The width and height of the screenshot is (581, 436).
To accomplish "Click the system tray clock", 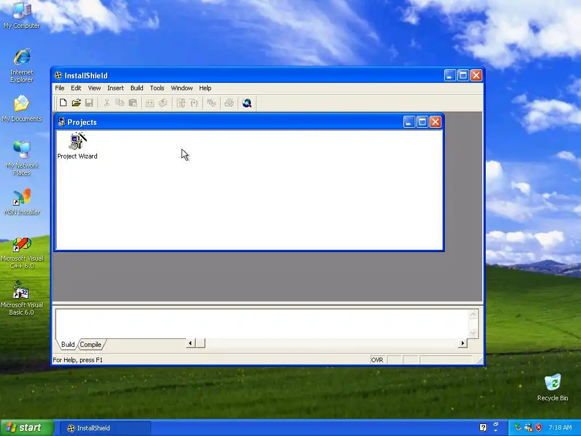I will (560, 428).
